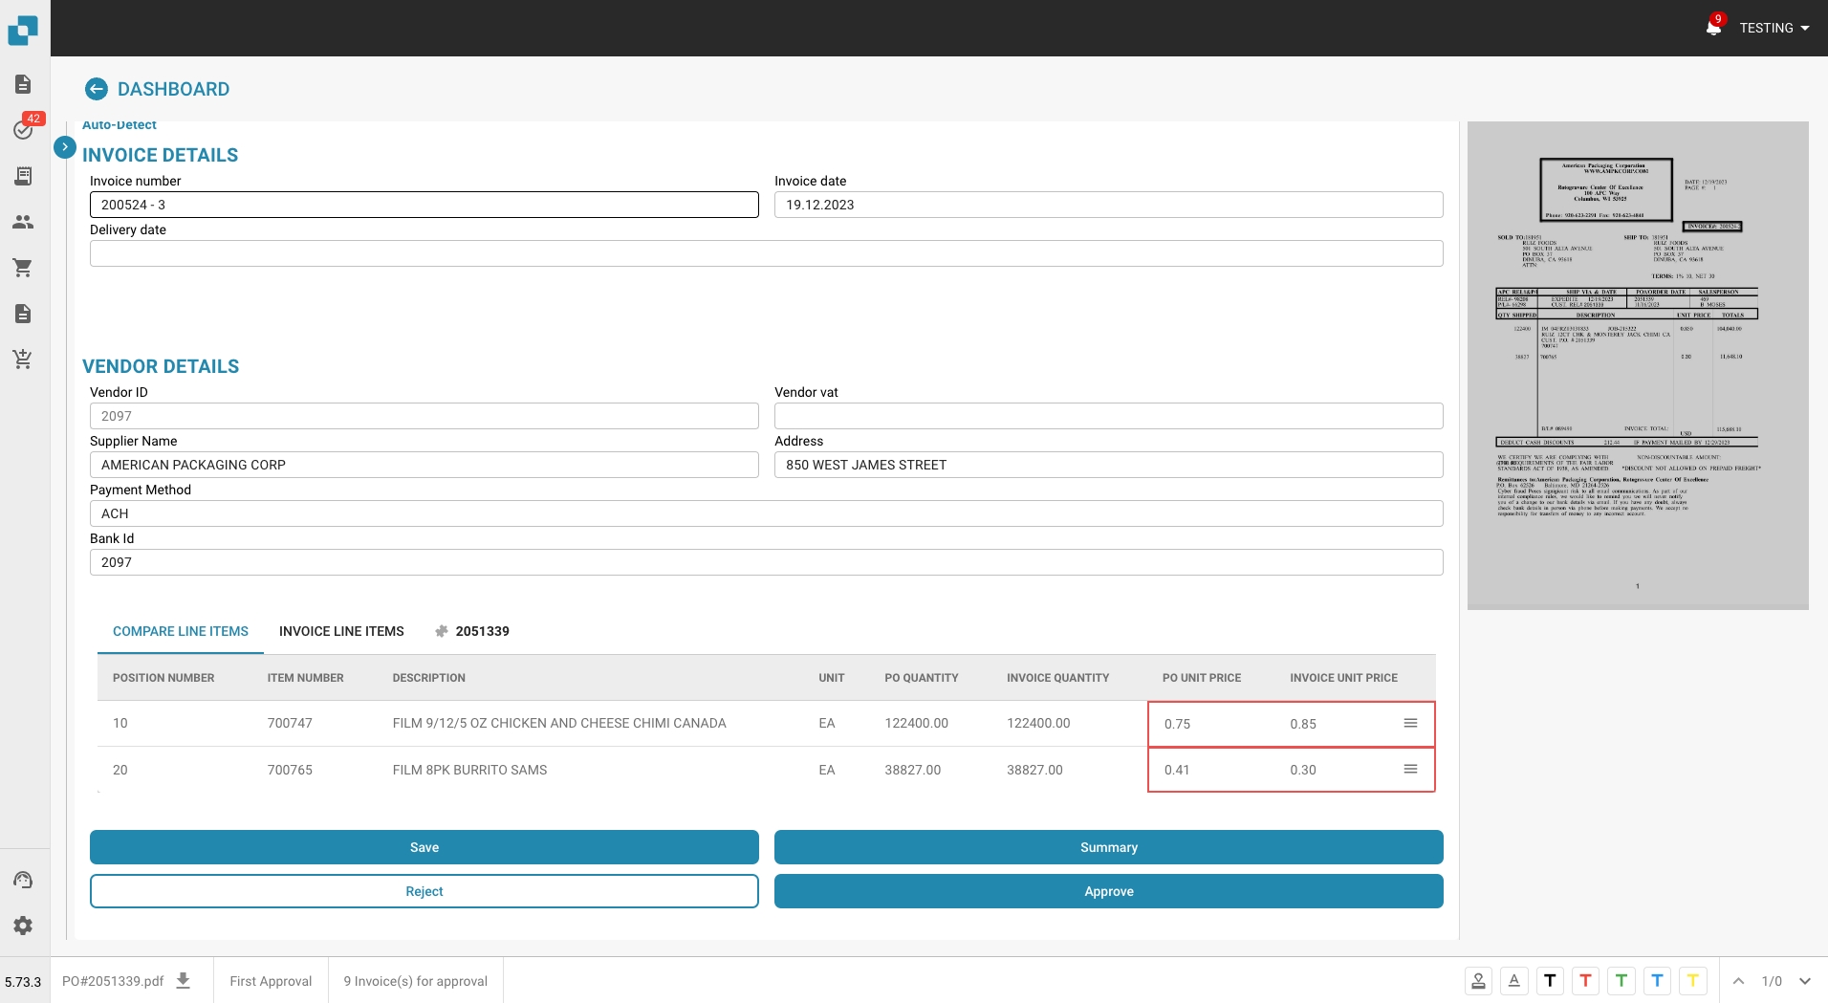Open the people icon in the sidebar
Viewport: 1828px width, 1003px height.
click(24, 222)
